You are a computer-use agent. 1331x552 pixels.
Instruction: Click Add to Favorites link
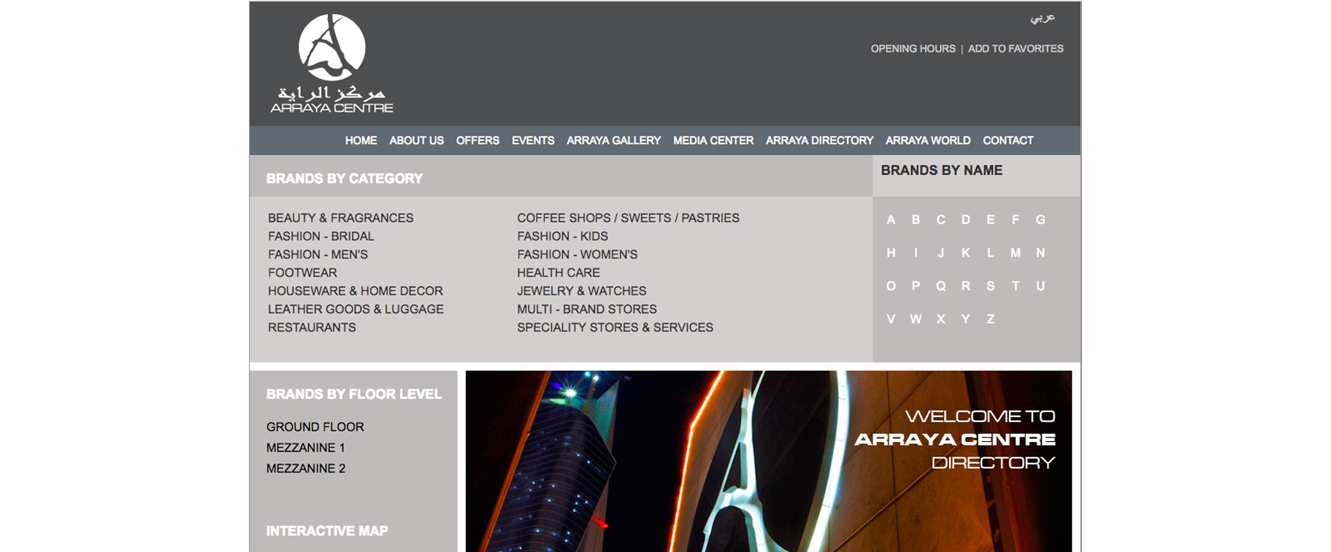[x=1016, y=49]
